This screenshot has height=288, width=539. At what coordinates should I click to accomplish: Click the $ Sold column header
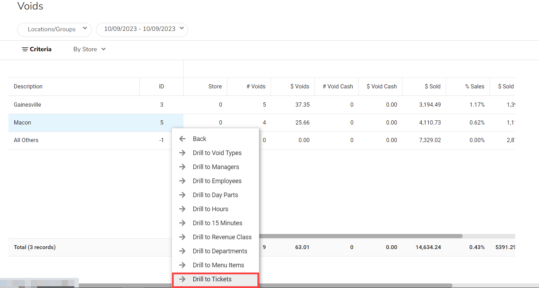tap(432, 87)
